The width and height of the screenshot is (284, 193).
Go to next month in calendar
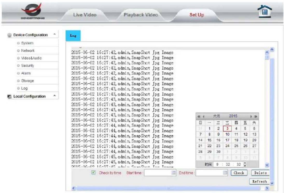pyautogui.click(x=251, y=117)
